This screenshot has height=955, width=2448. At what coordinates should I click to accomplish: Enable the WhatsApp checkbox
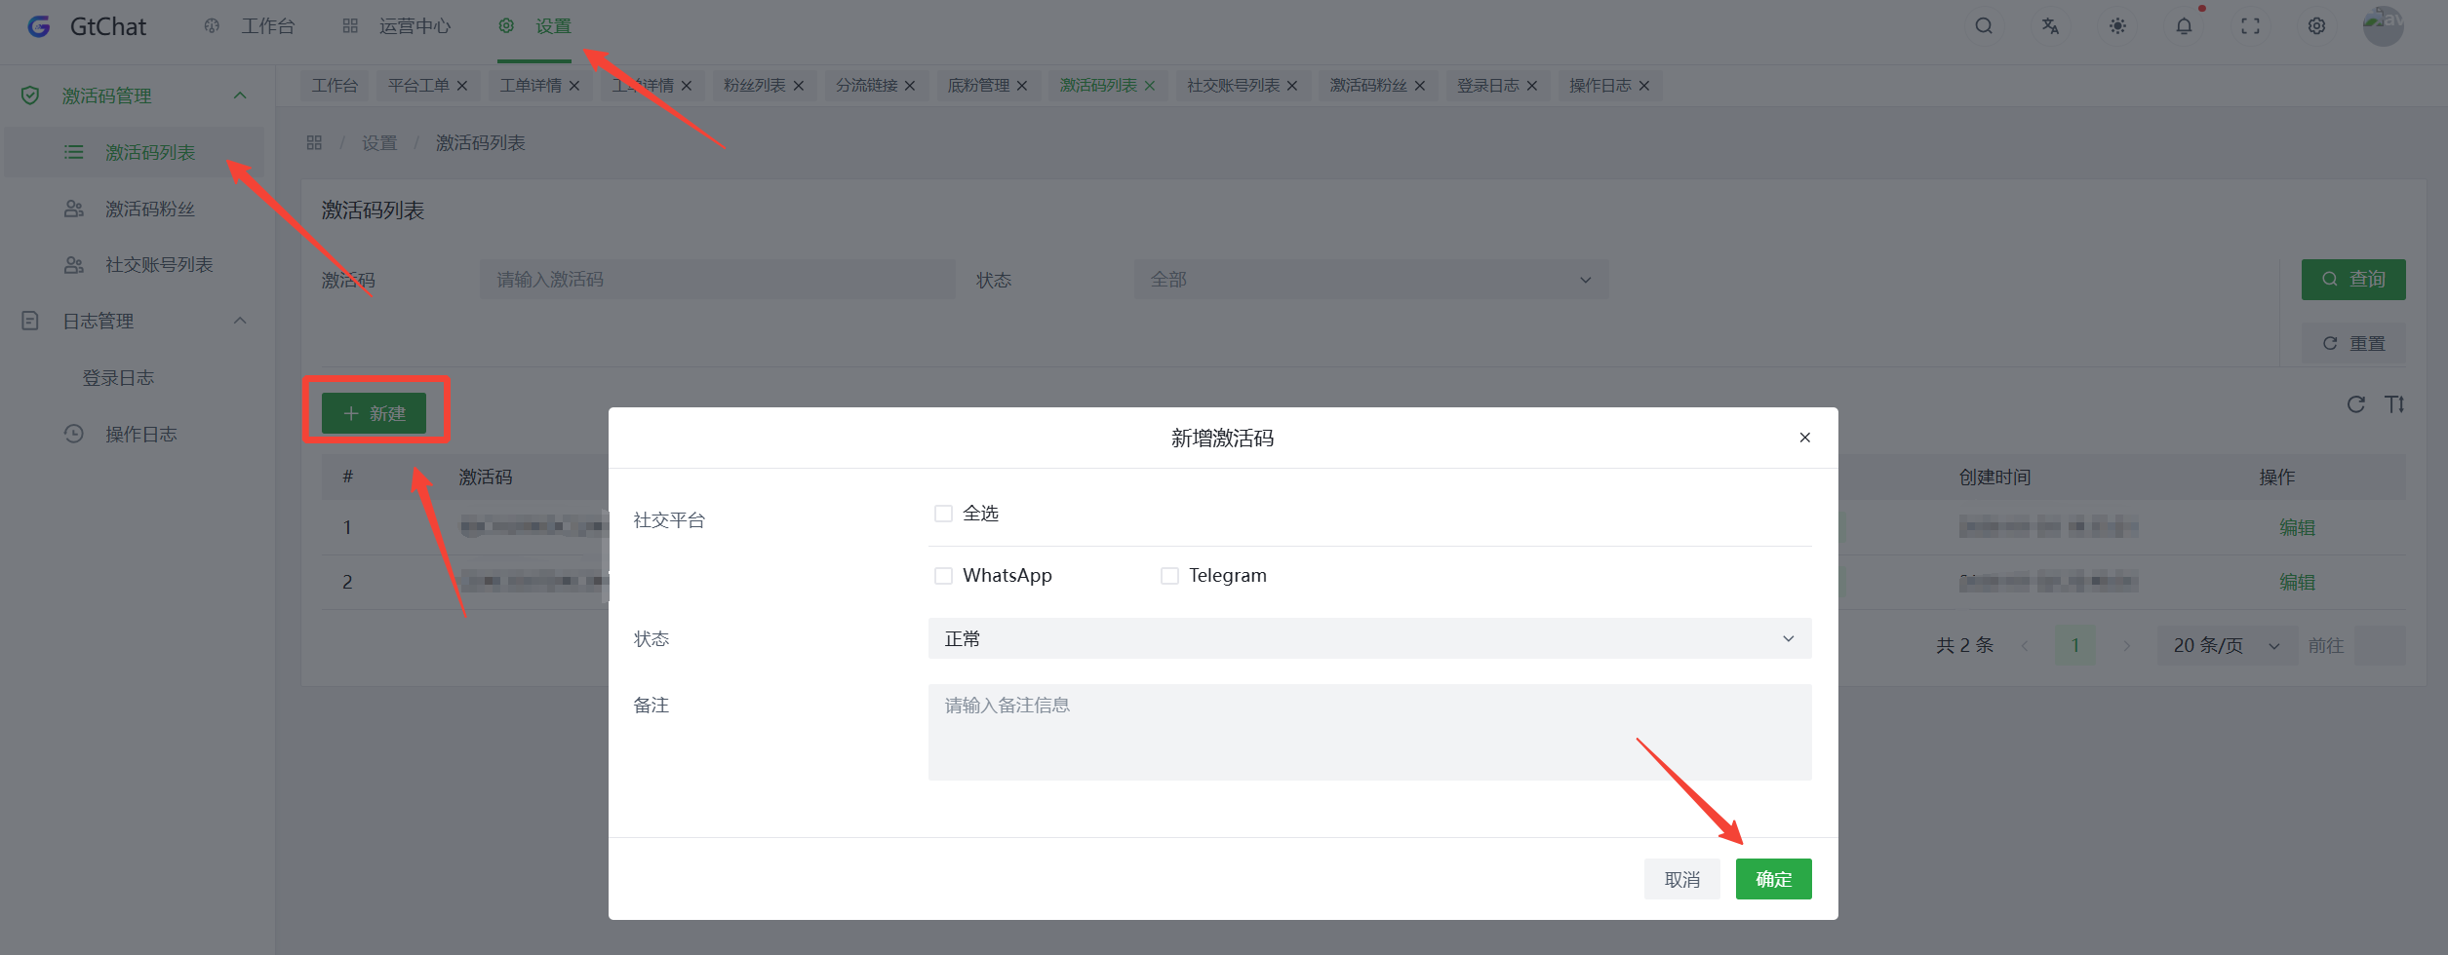(943, 576)
